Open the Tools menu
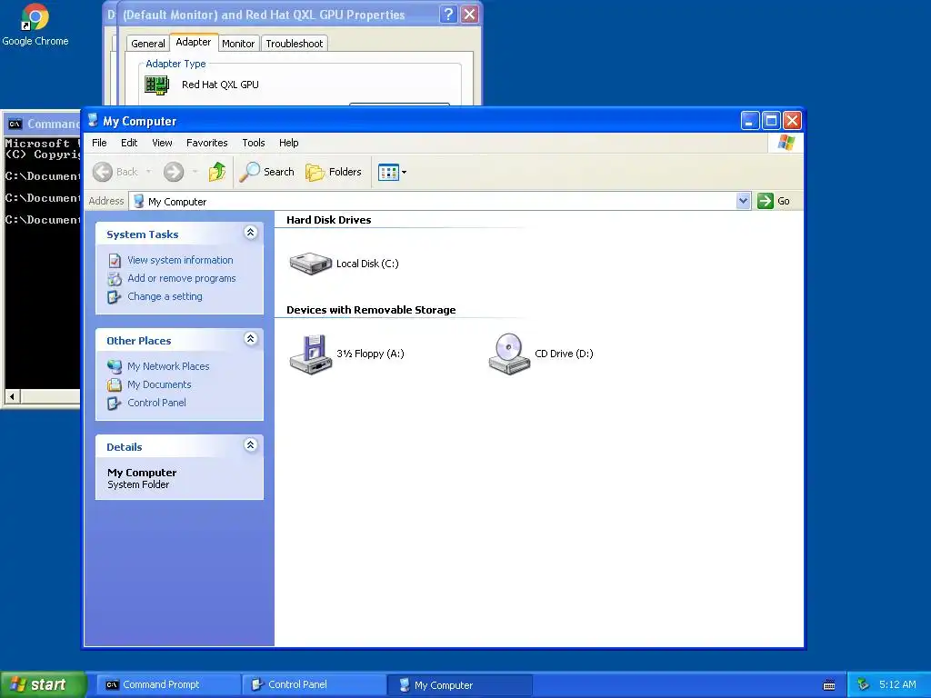 254,143
